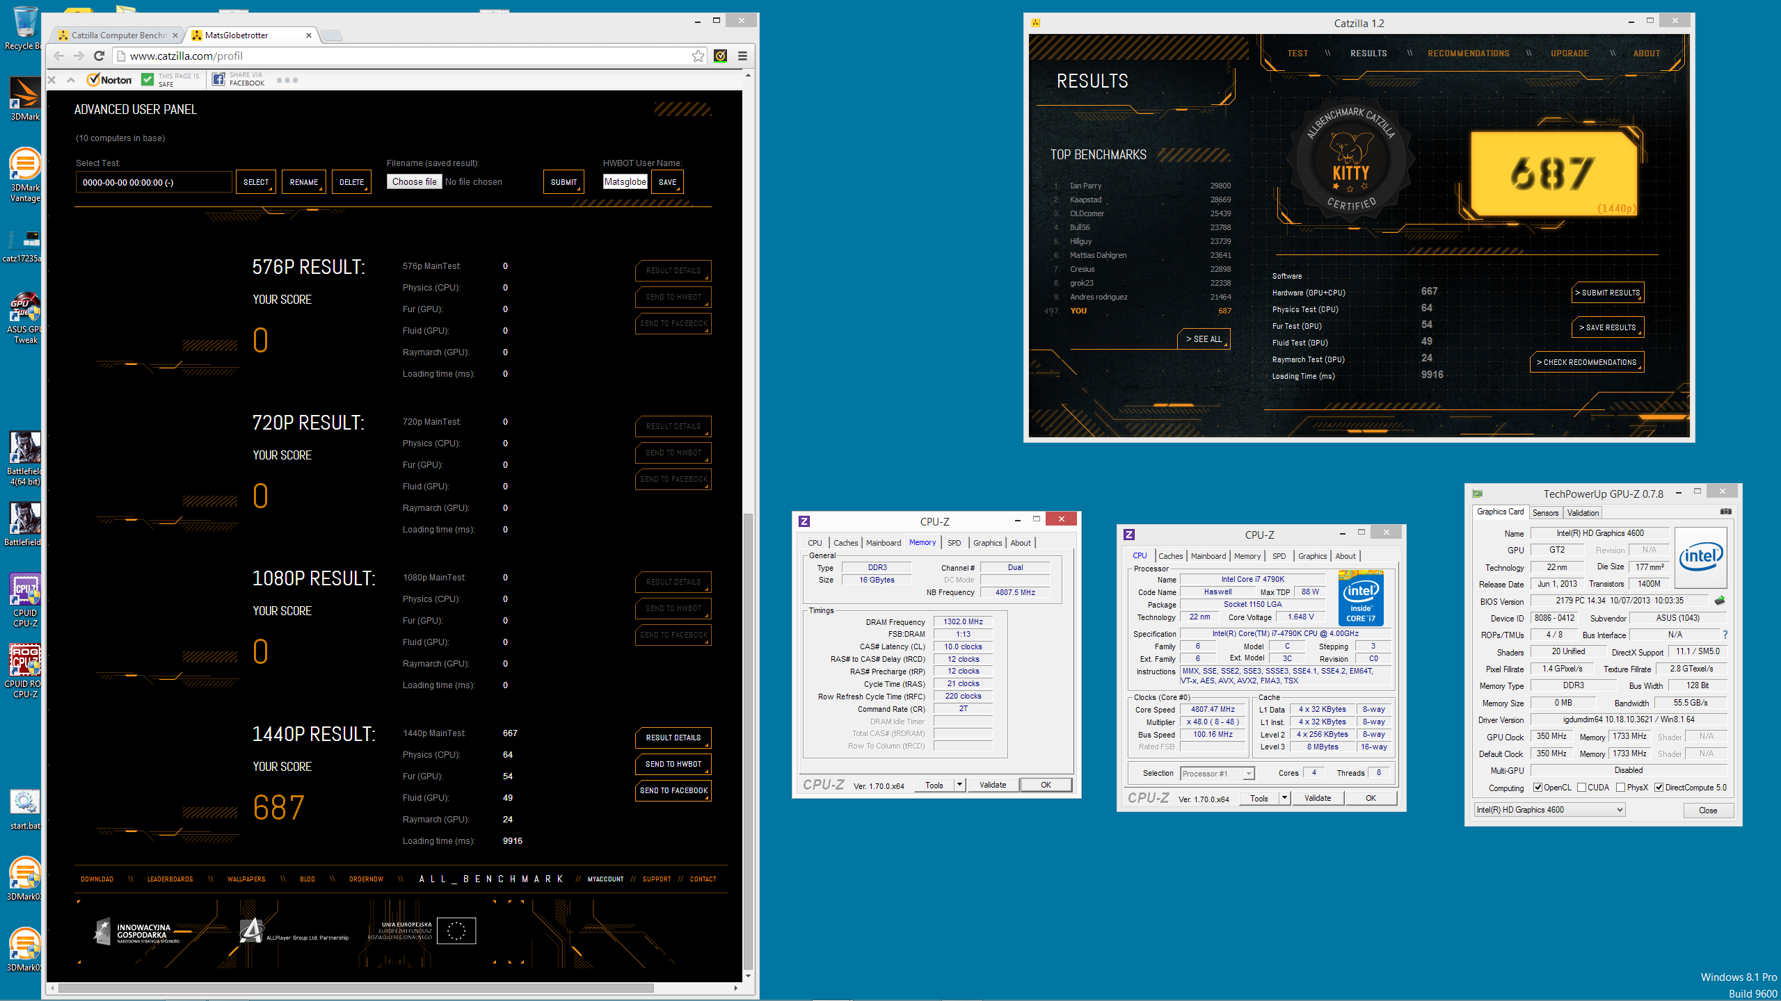1781x1001 pixels.
Task: Open the ASUS GPU Tweak shortcut
Action: point(24,317)
